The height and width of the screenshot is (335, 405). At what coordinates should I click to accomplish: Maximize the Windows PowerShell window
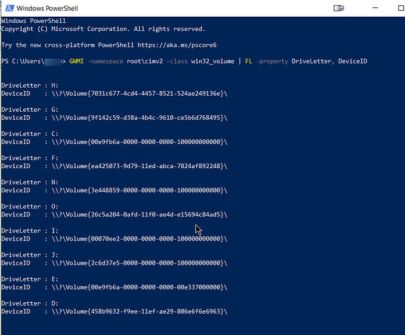pos(401,8)
